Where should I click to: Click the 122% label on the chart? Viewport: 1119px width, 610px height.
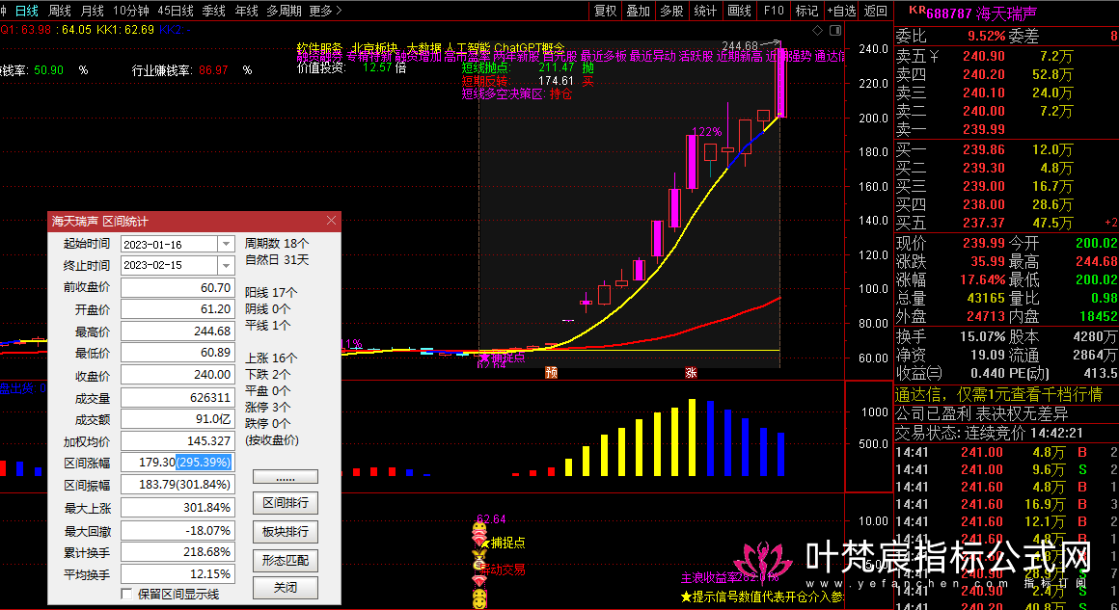click(x=707, y=132)
